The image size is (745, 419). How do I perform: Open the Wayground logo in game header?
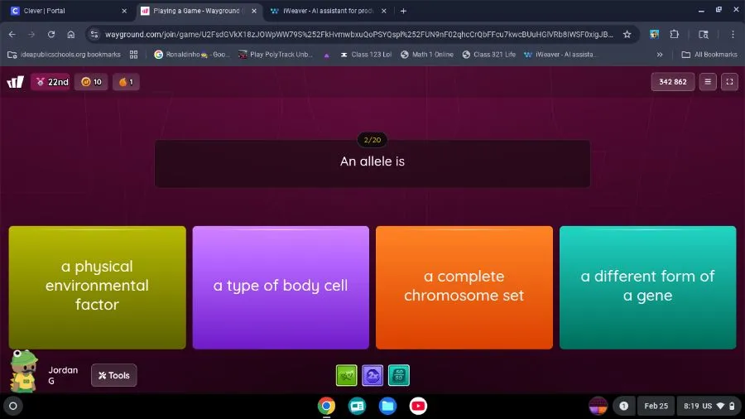point(15,82)
